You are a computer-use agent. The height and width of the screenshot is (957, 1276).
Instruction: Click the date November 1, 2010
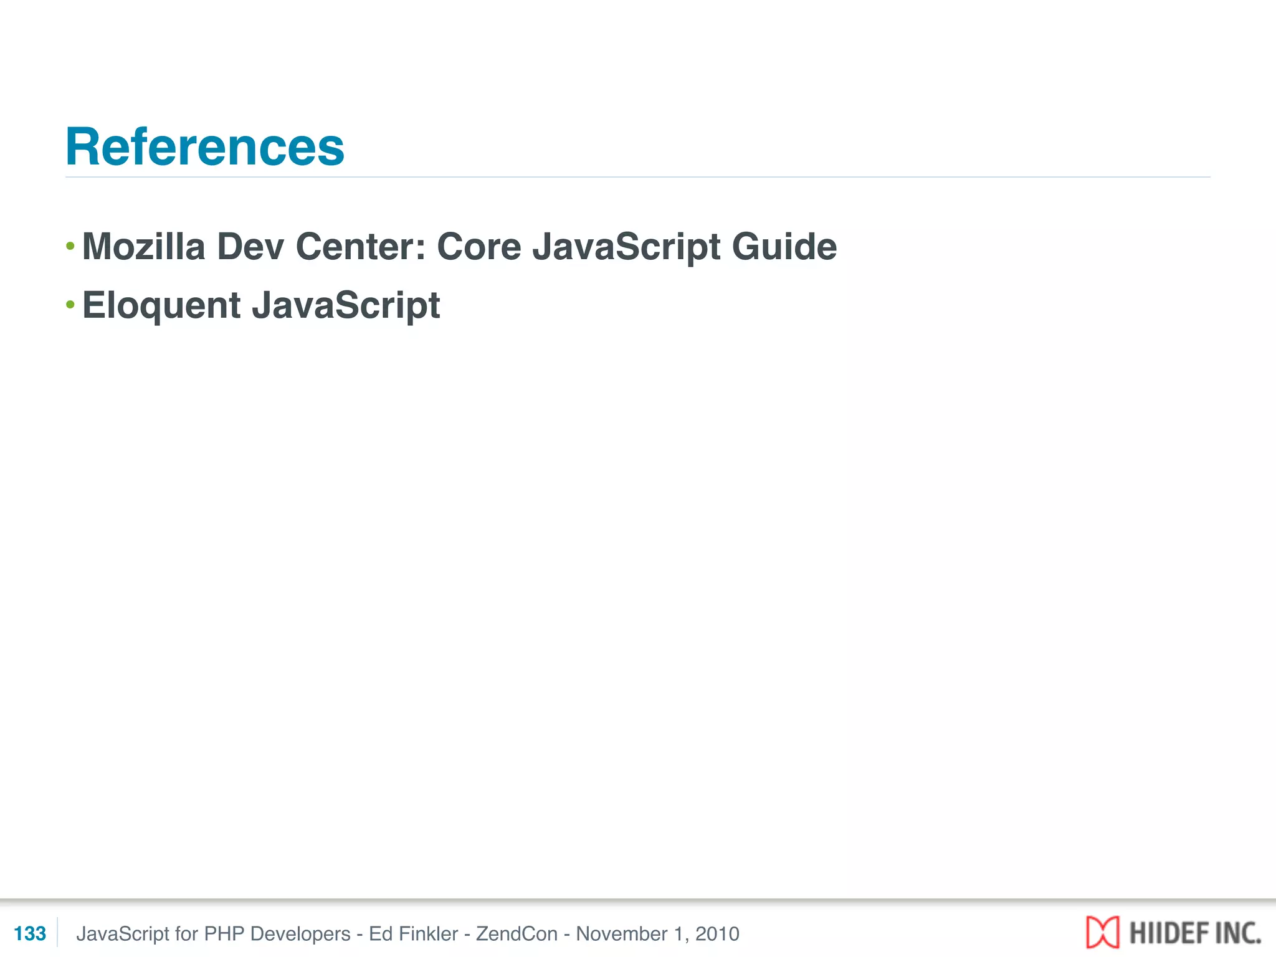[x=657, y=933]
